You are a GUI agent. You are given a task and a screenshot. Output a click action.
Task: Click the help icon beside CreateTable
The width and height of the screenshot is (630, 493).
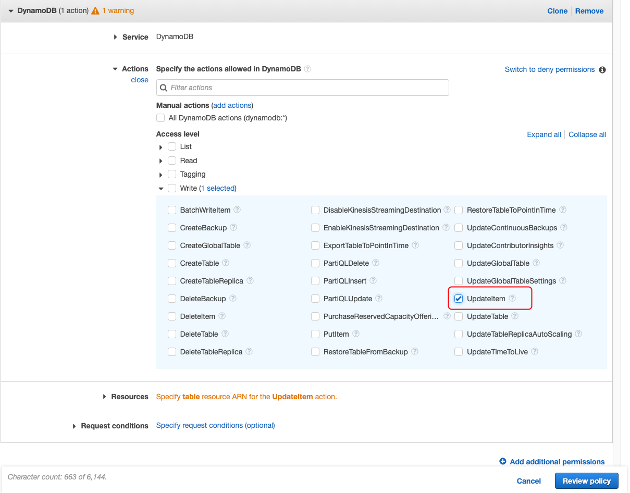click(226, 263)
